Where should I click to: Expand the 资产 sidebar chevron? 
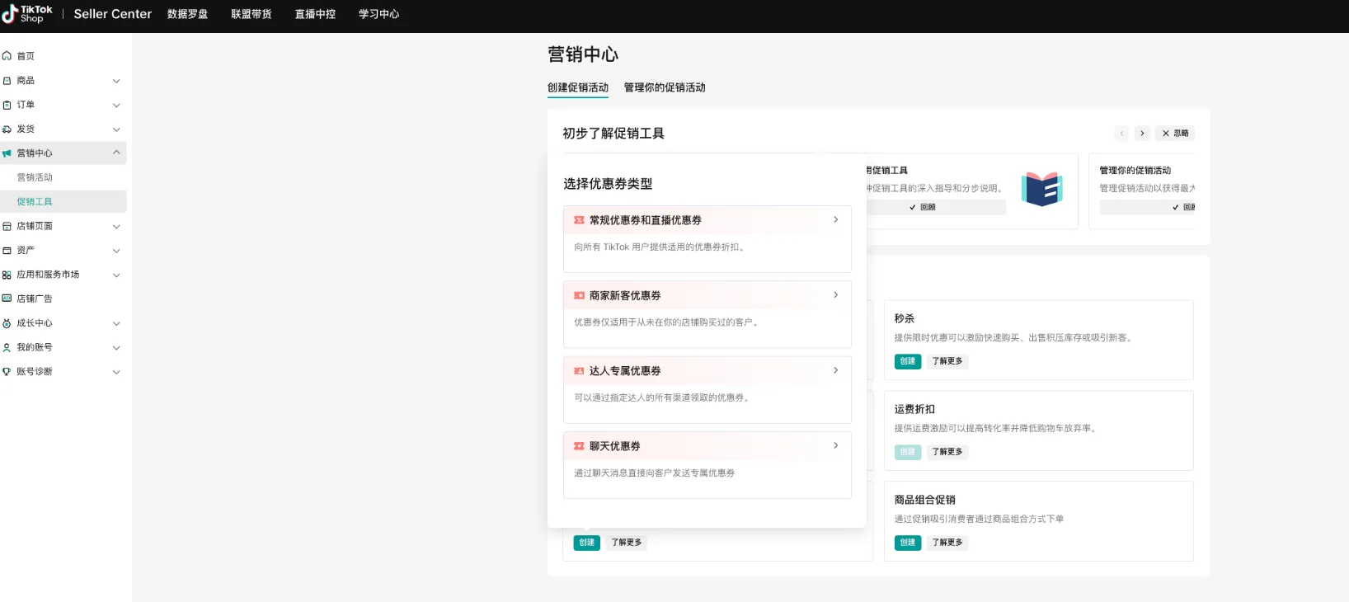(x=116, y=251)
